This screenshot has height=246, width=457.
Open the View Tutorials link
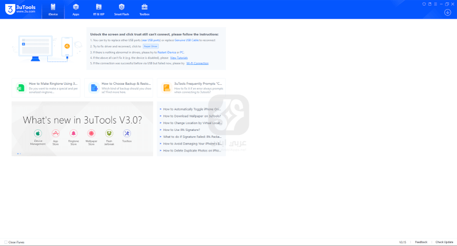(179, 58)
